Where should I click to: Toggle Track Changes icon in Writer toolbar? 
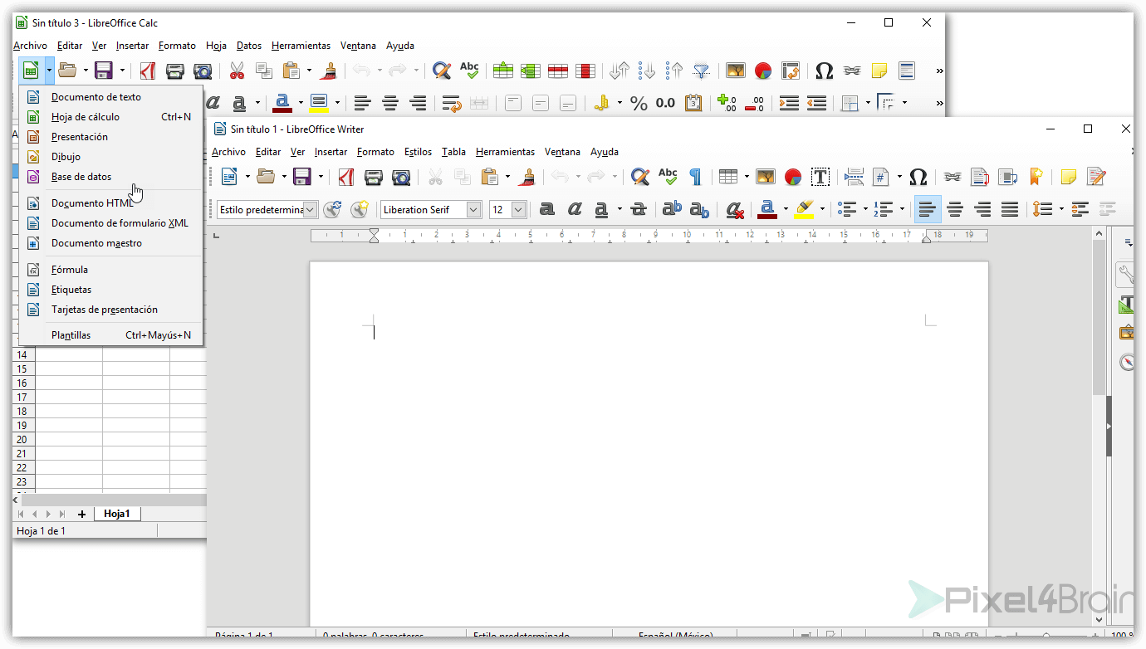click(x=1096, y=177)
